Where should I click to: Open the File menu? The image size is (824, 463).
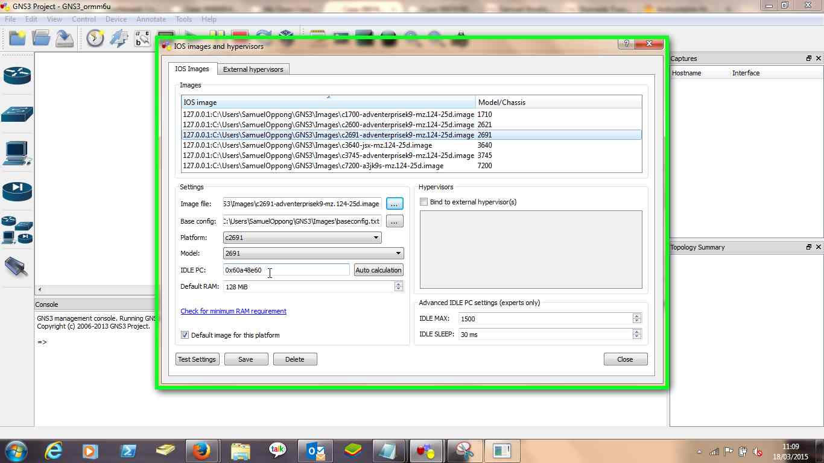(x=11, y=19)
